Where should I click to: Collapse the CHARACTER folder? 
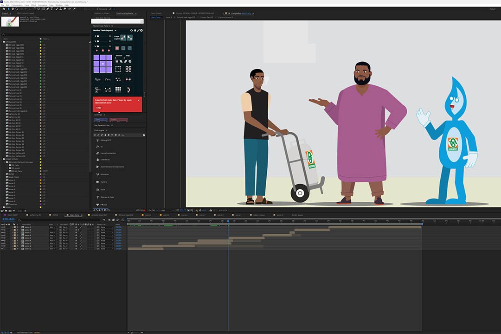pyautogui.click(x=1, y=42)
